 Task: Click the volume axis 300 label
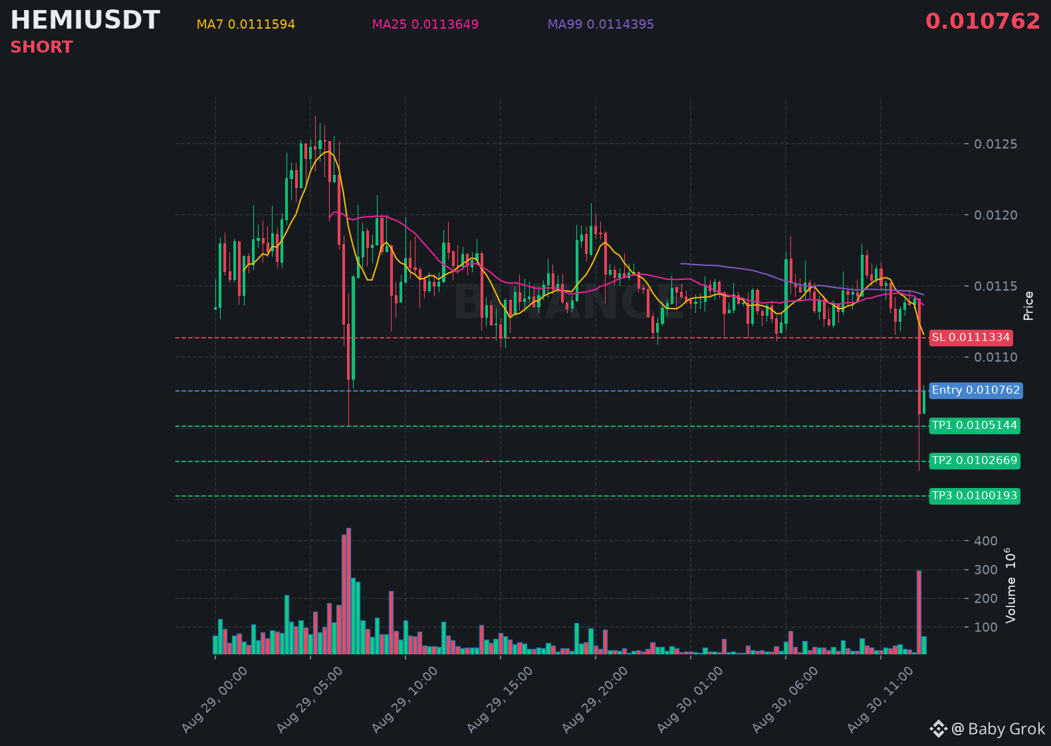[x=986, y=570]
